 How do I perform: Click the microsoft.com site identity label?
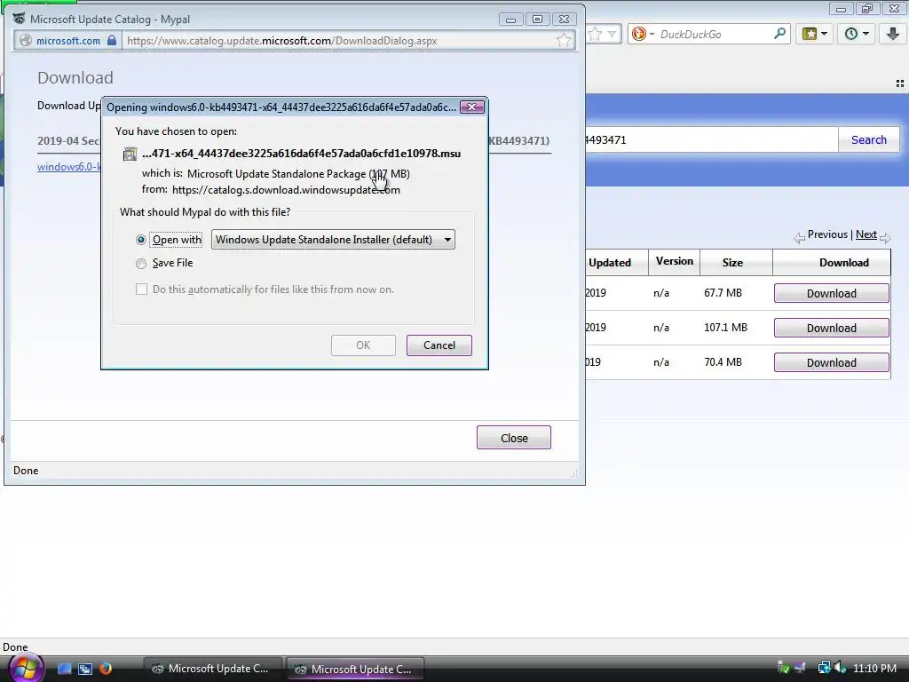coord(67,41)
